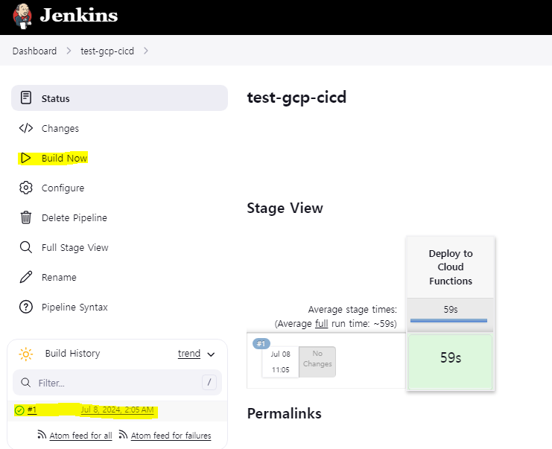The image size is (552, 449).
Task: Click the Permalinks heading
Action: click(x=284, y=413)
